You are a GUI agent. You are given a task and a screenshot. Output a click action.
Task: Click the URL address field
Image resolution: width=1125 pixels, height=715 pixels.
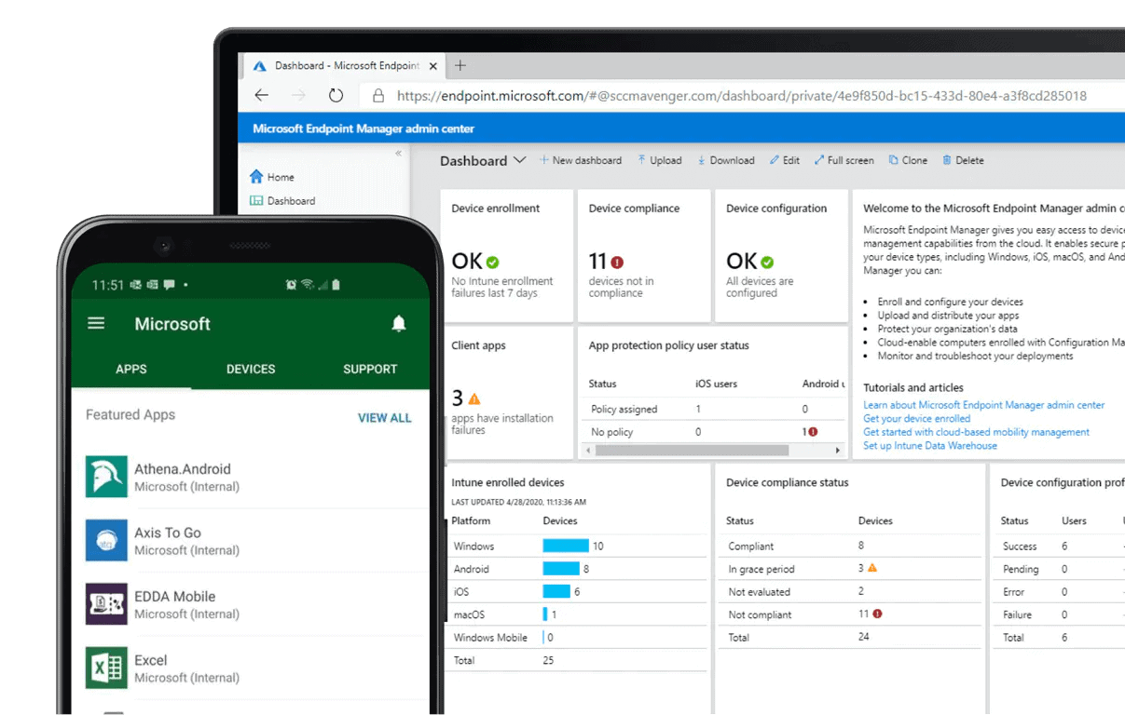[x=741, y=95]
